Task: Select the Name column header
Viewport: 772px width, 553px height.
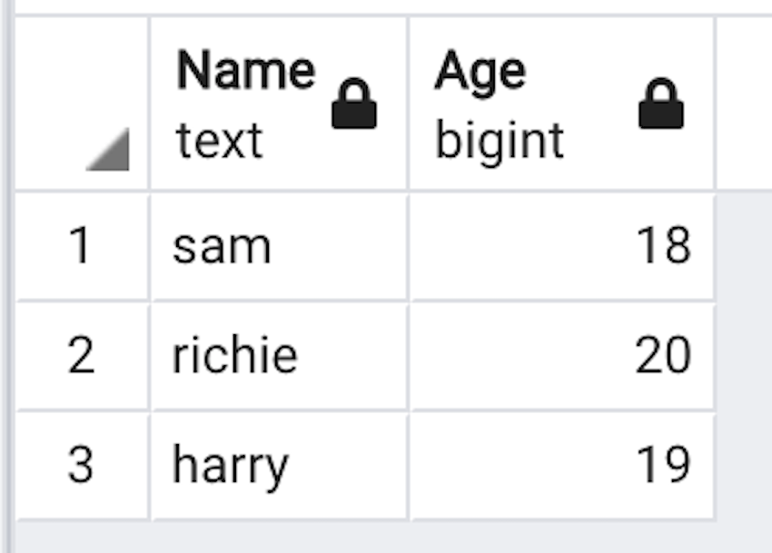Action: coord(245,71)
